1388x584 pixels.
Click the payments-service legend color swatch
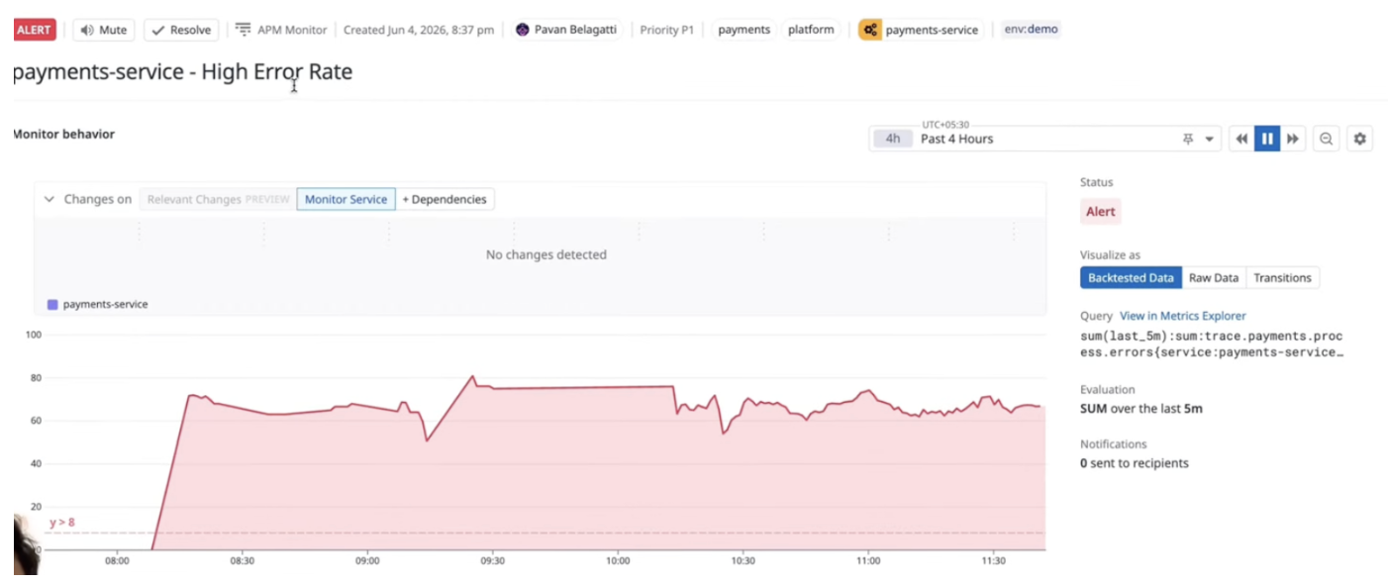click(x=52, y=304)
